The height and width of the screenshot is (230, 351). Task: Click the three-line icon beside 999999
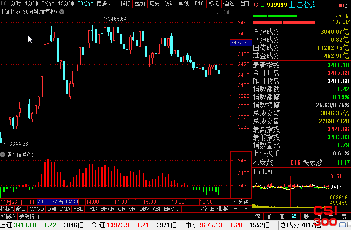263,5
